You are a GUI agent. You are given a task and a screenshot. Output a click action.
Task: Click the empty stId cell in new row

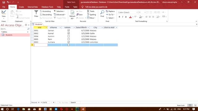click(41, 45)
